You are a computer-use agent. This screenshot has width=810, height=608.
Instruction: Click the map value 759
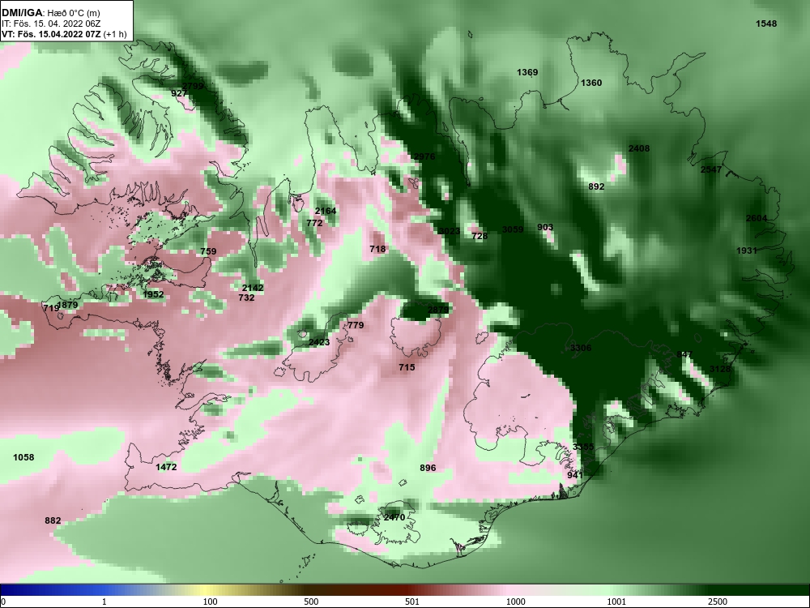[208, 252]
